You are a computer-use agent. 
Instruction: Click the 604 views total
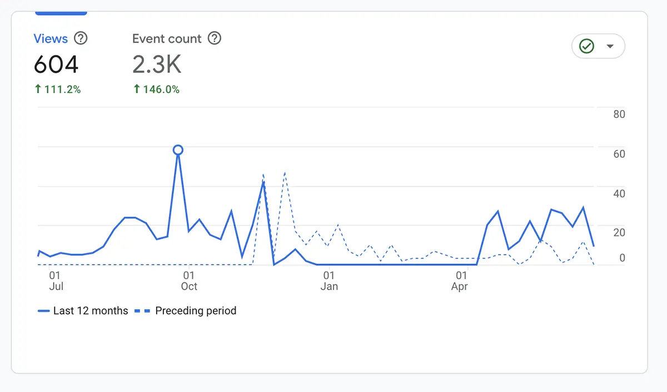(56, 64)
